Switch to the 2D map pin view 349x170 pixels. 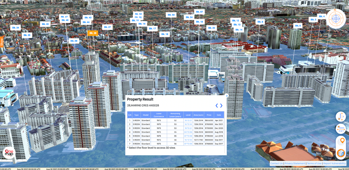[x=341, y=141]
